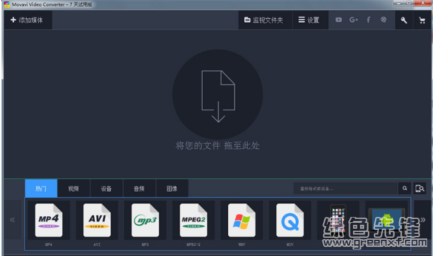Click the Facebook icon in top toolbar

(369, 20)
